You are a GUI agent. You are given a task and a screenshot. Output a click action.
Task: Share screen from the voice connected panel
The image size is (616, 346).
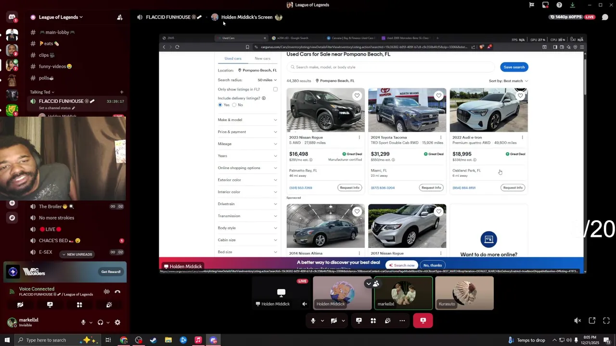(50, 305)
